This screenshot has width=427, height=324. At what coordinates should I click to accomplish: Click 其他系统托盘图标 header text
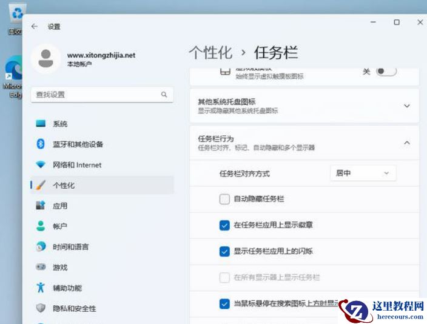click(227, 102)
